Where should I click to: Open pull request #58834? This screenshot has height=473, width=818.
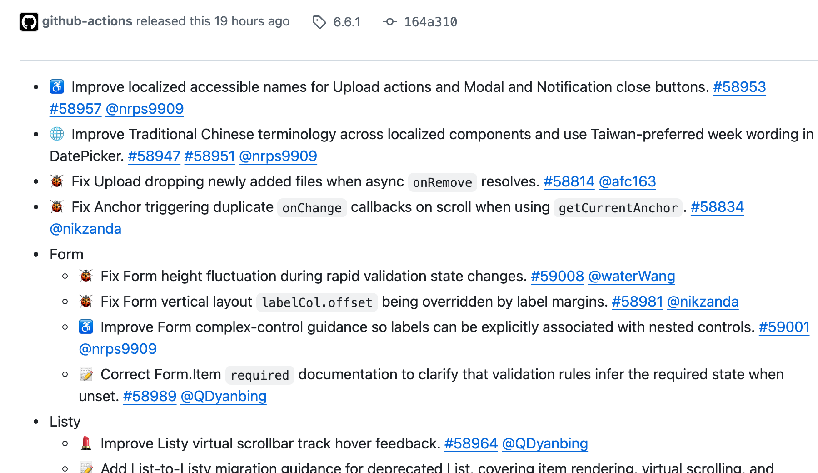tap(717, 207)
